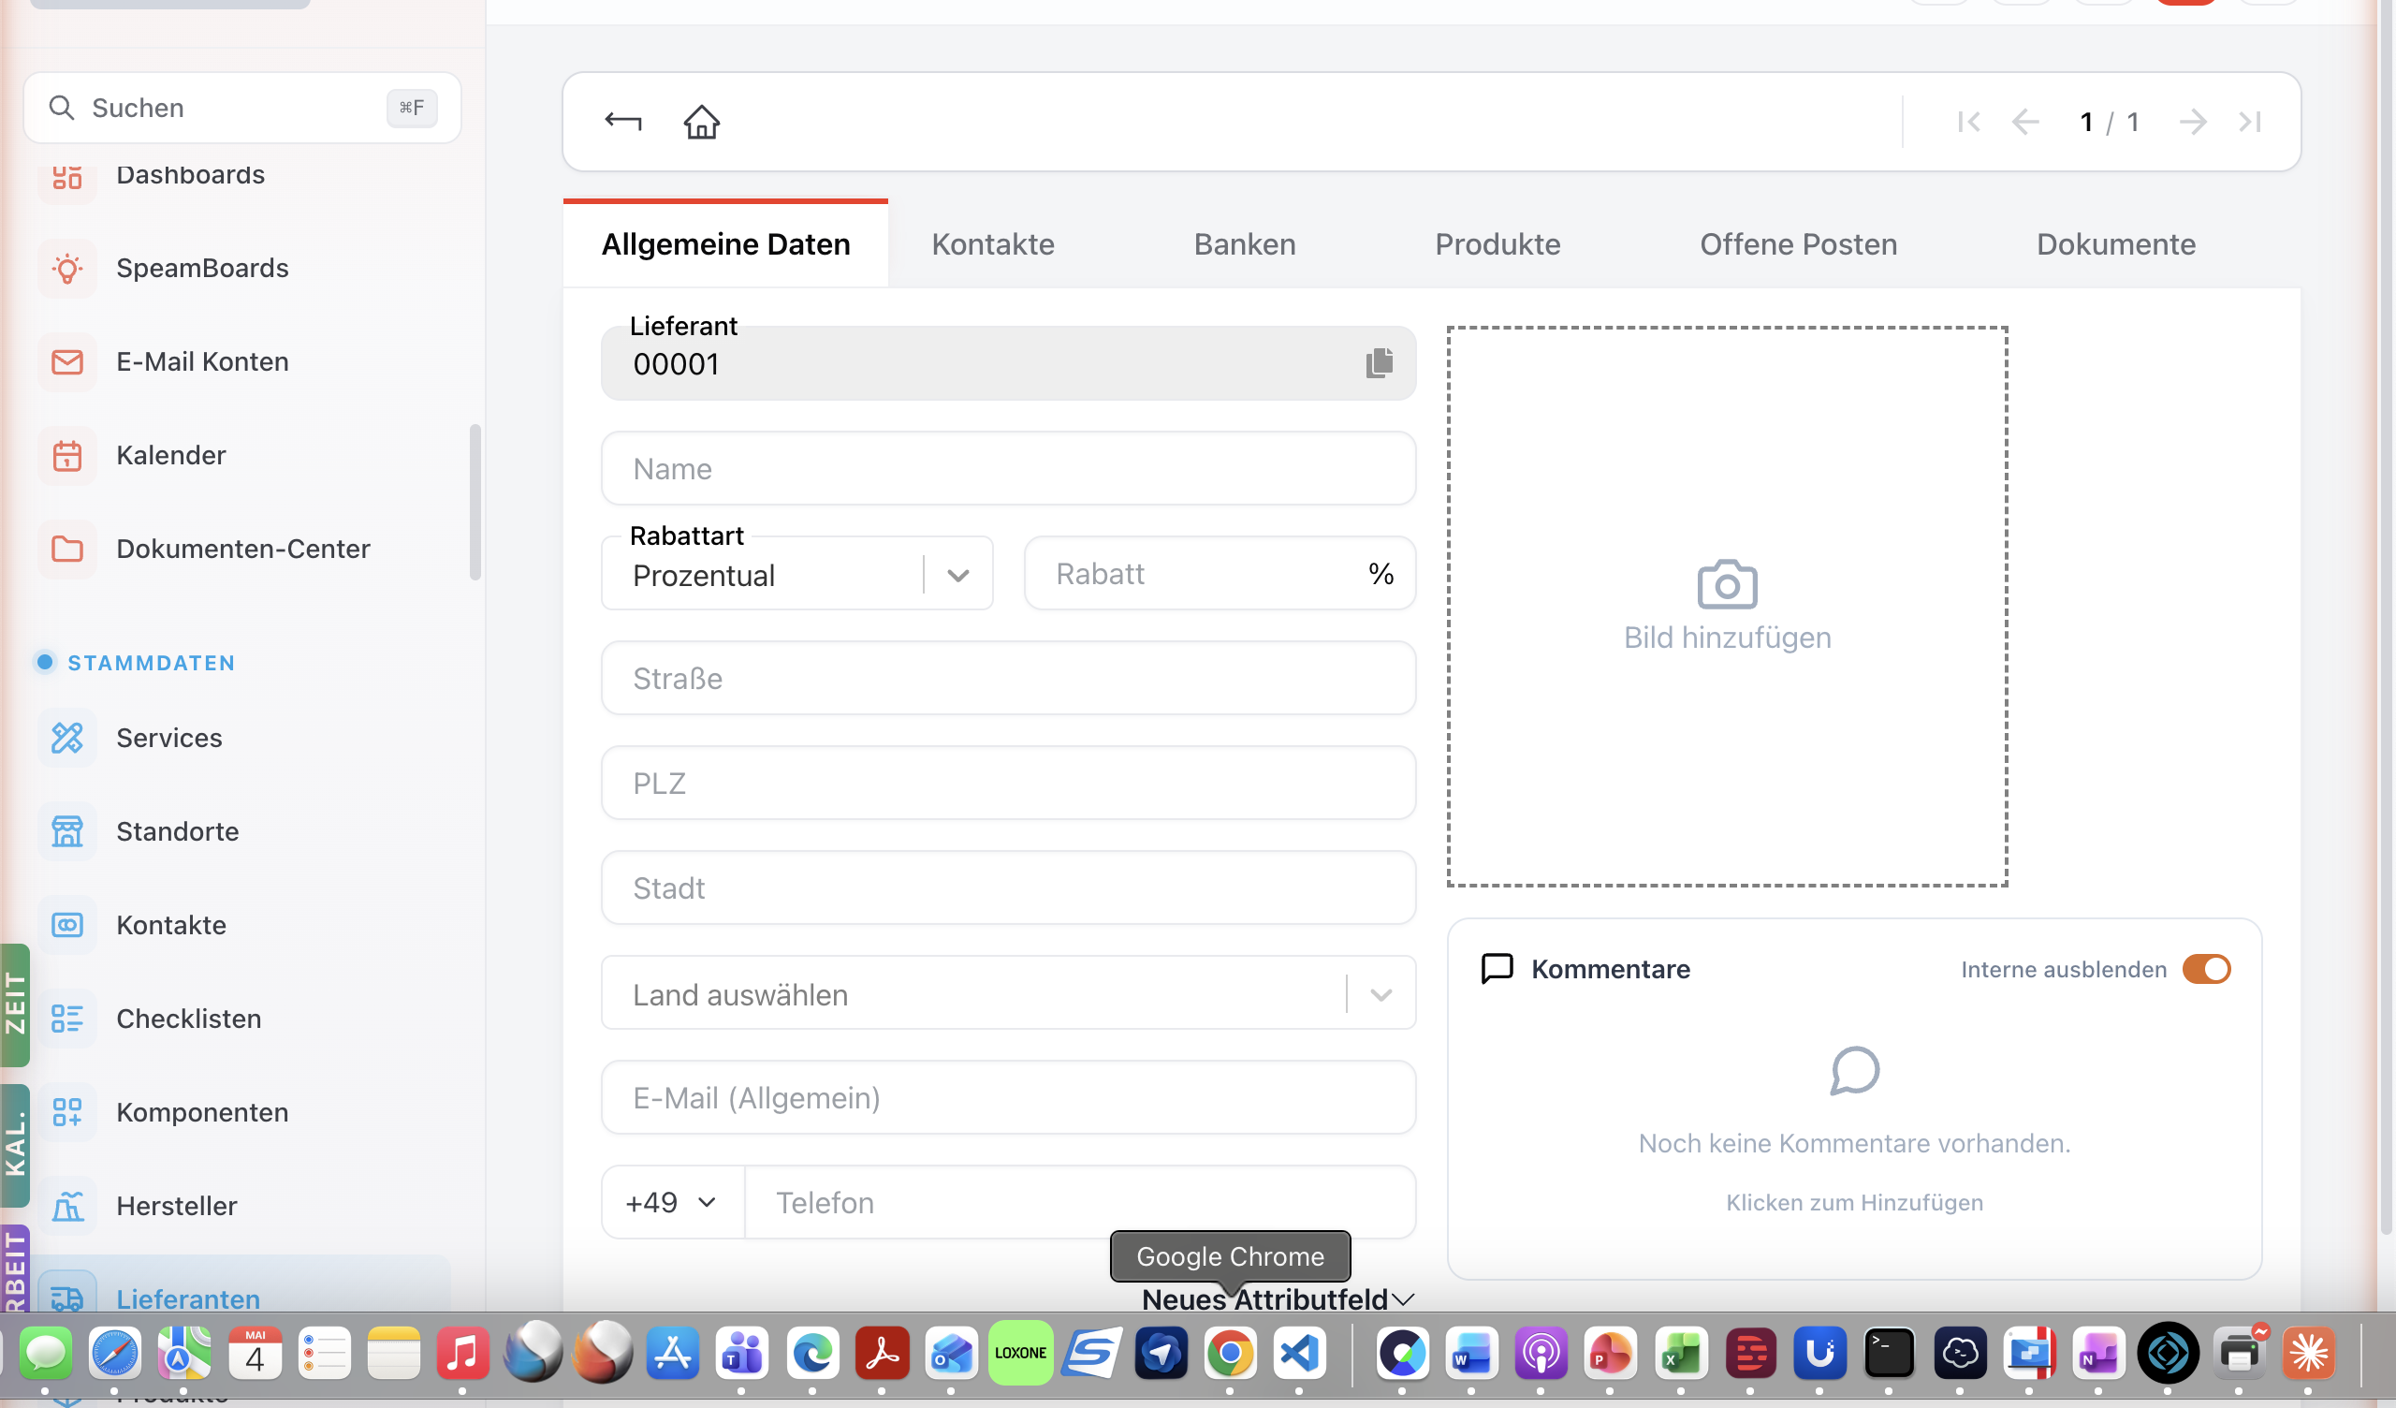Switch to the Kontakte tab
This screenshot has width=2396, height=1408.
(993, 244)
